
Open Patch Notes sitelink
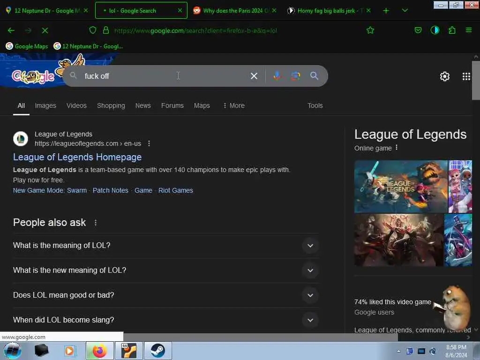(x=111, y=190)
